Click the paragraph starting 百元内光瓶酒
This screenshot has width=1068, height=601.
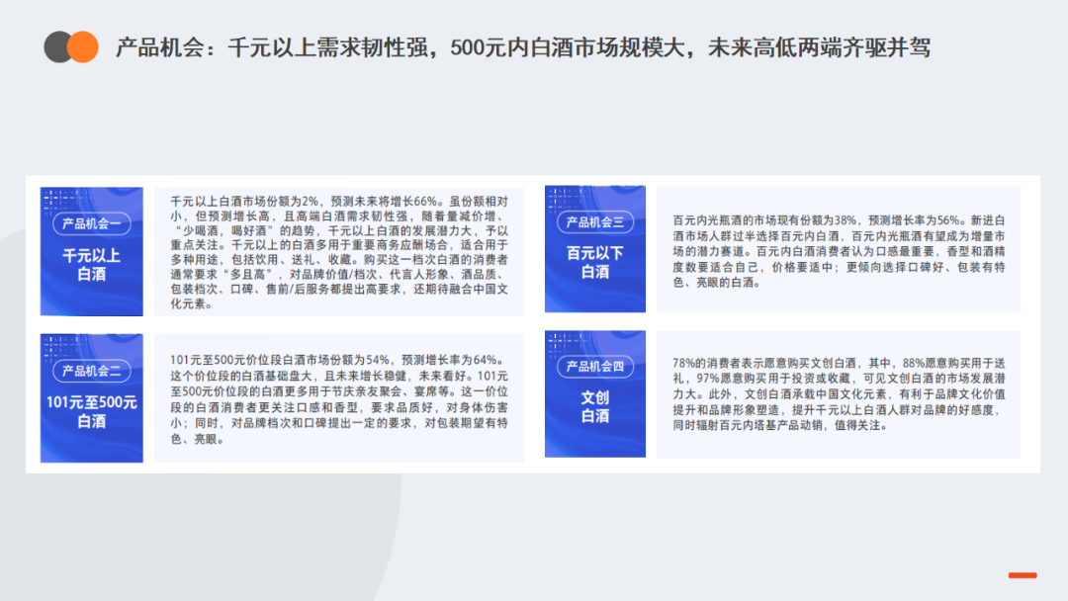(839, 251)
